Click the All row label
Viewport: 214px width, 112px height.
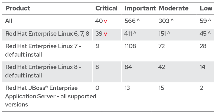click(8, 21)
